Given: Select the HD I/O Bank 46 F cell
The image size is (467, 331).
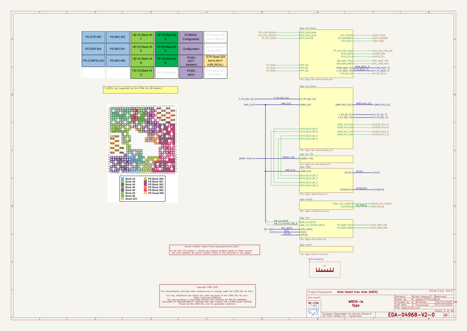Looking at the screenshot, I should click(x=142, y=37).
